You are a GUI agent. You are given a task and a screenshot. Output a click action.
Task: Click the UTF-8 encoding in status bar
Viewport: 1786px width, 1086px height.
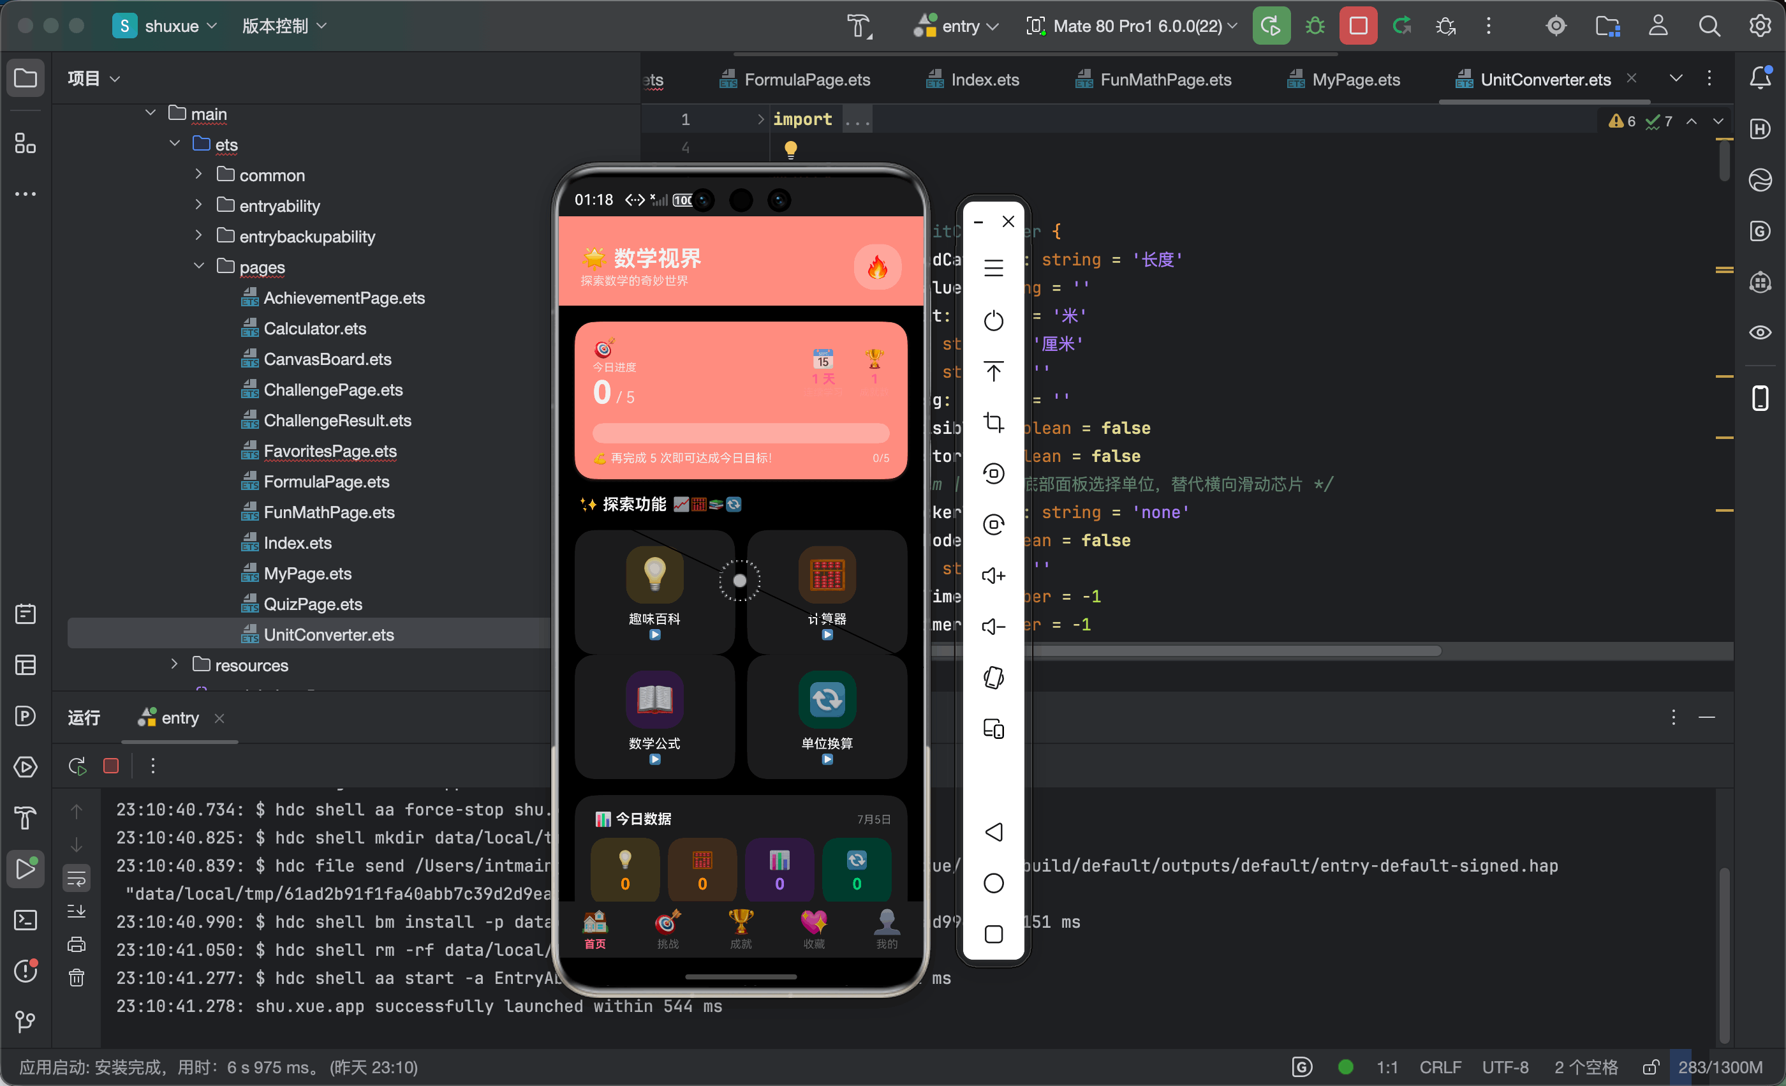click(x=1505, y=1067)
